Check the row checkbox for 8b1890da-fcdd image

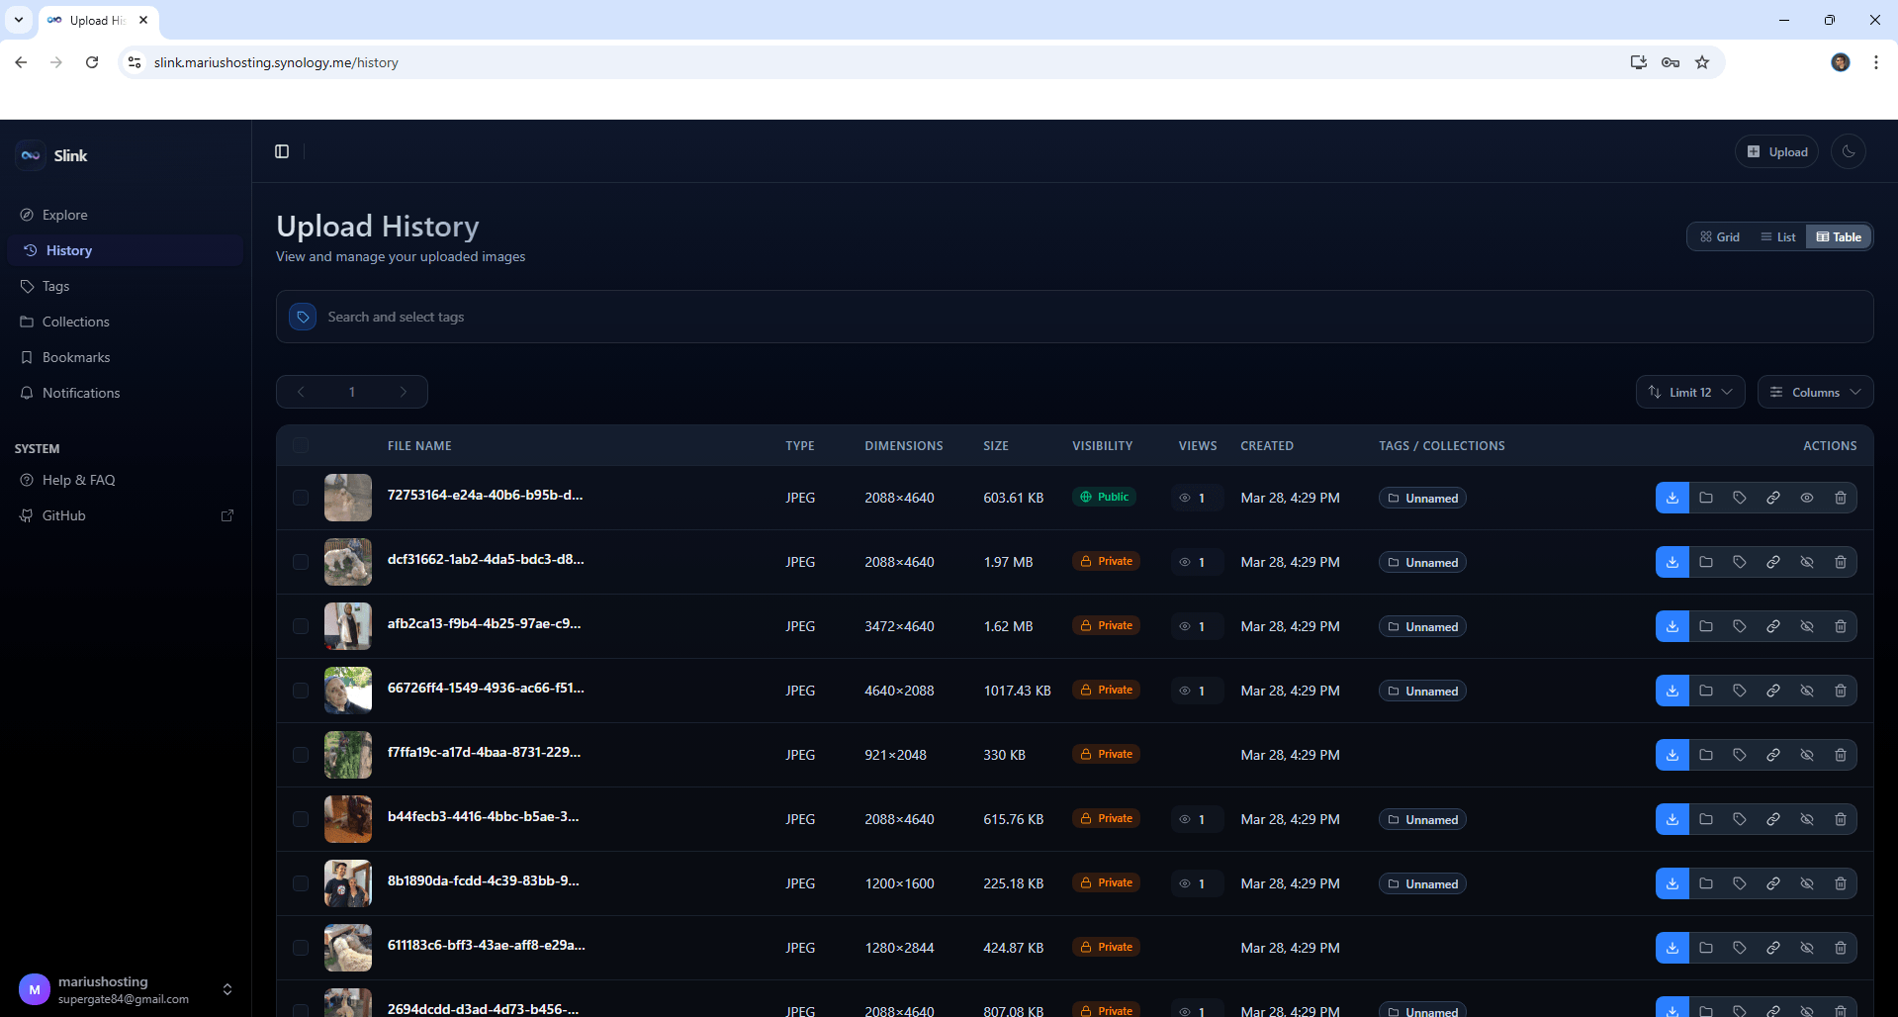(x=301, y=883)
